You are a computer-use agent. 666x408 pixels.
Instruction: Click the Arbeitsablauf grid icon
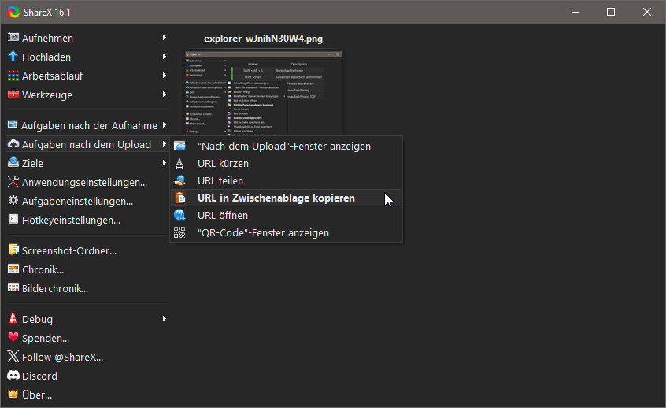[x=13, y=76]
